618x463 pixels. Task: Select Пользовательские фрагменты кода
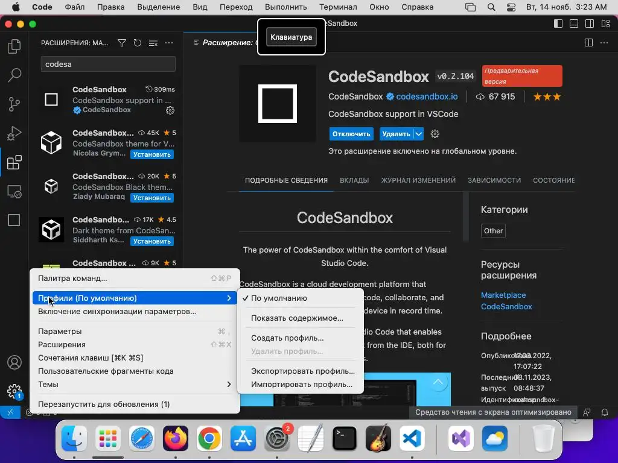135,371
